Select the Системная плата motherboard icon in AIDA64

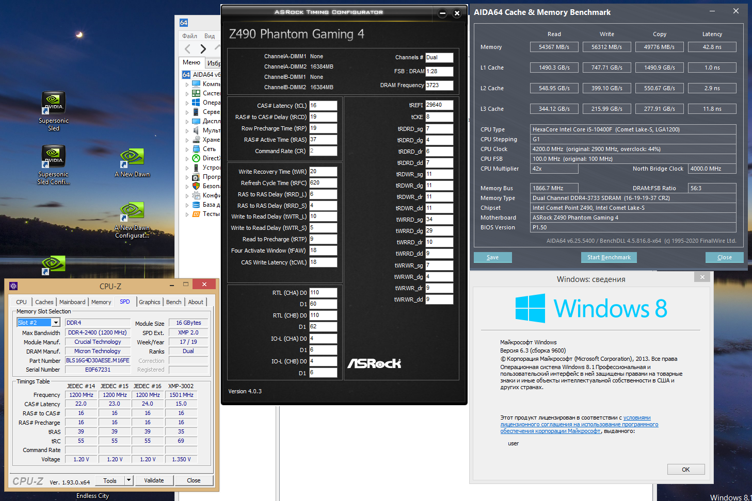coord(196,93)
